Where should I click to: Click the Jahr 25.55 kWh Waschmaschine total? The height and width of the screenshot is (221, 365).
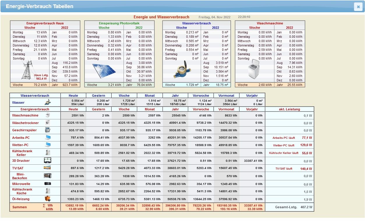coord(290,85)
